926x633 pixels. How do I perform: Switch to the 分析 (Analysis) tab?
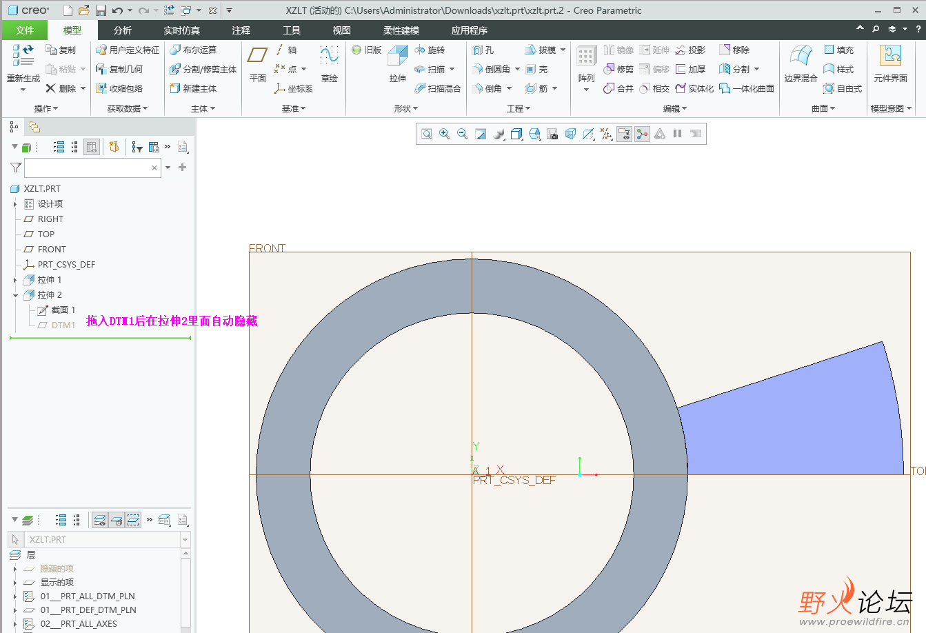(x=123, y=30)
